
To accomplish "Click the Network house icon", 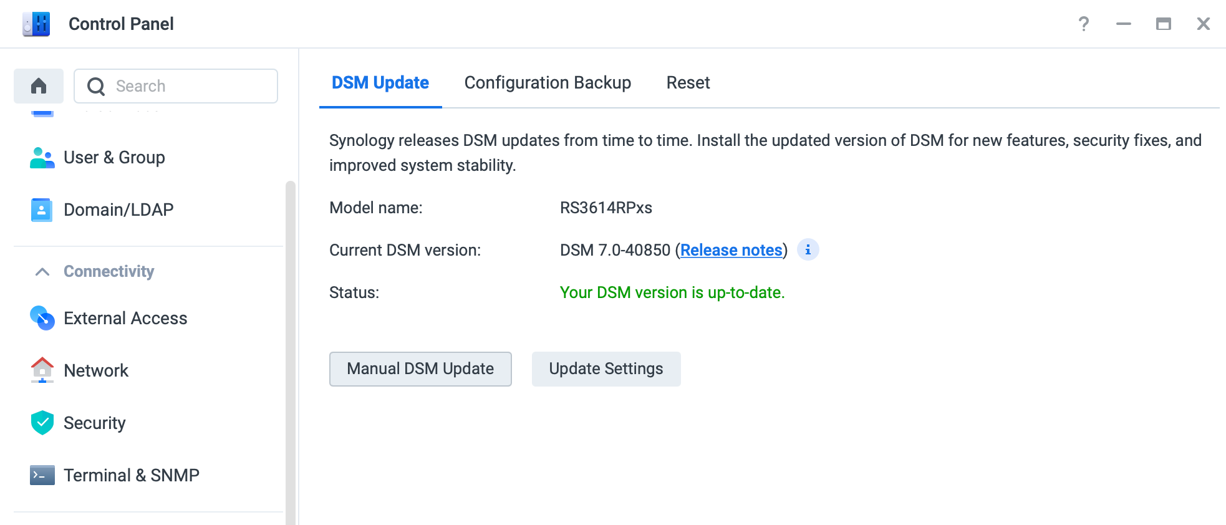I will click(42, 370).
